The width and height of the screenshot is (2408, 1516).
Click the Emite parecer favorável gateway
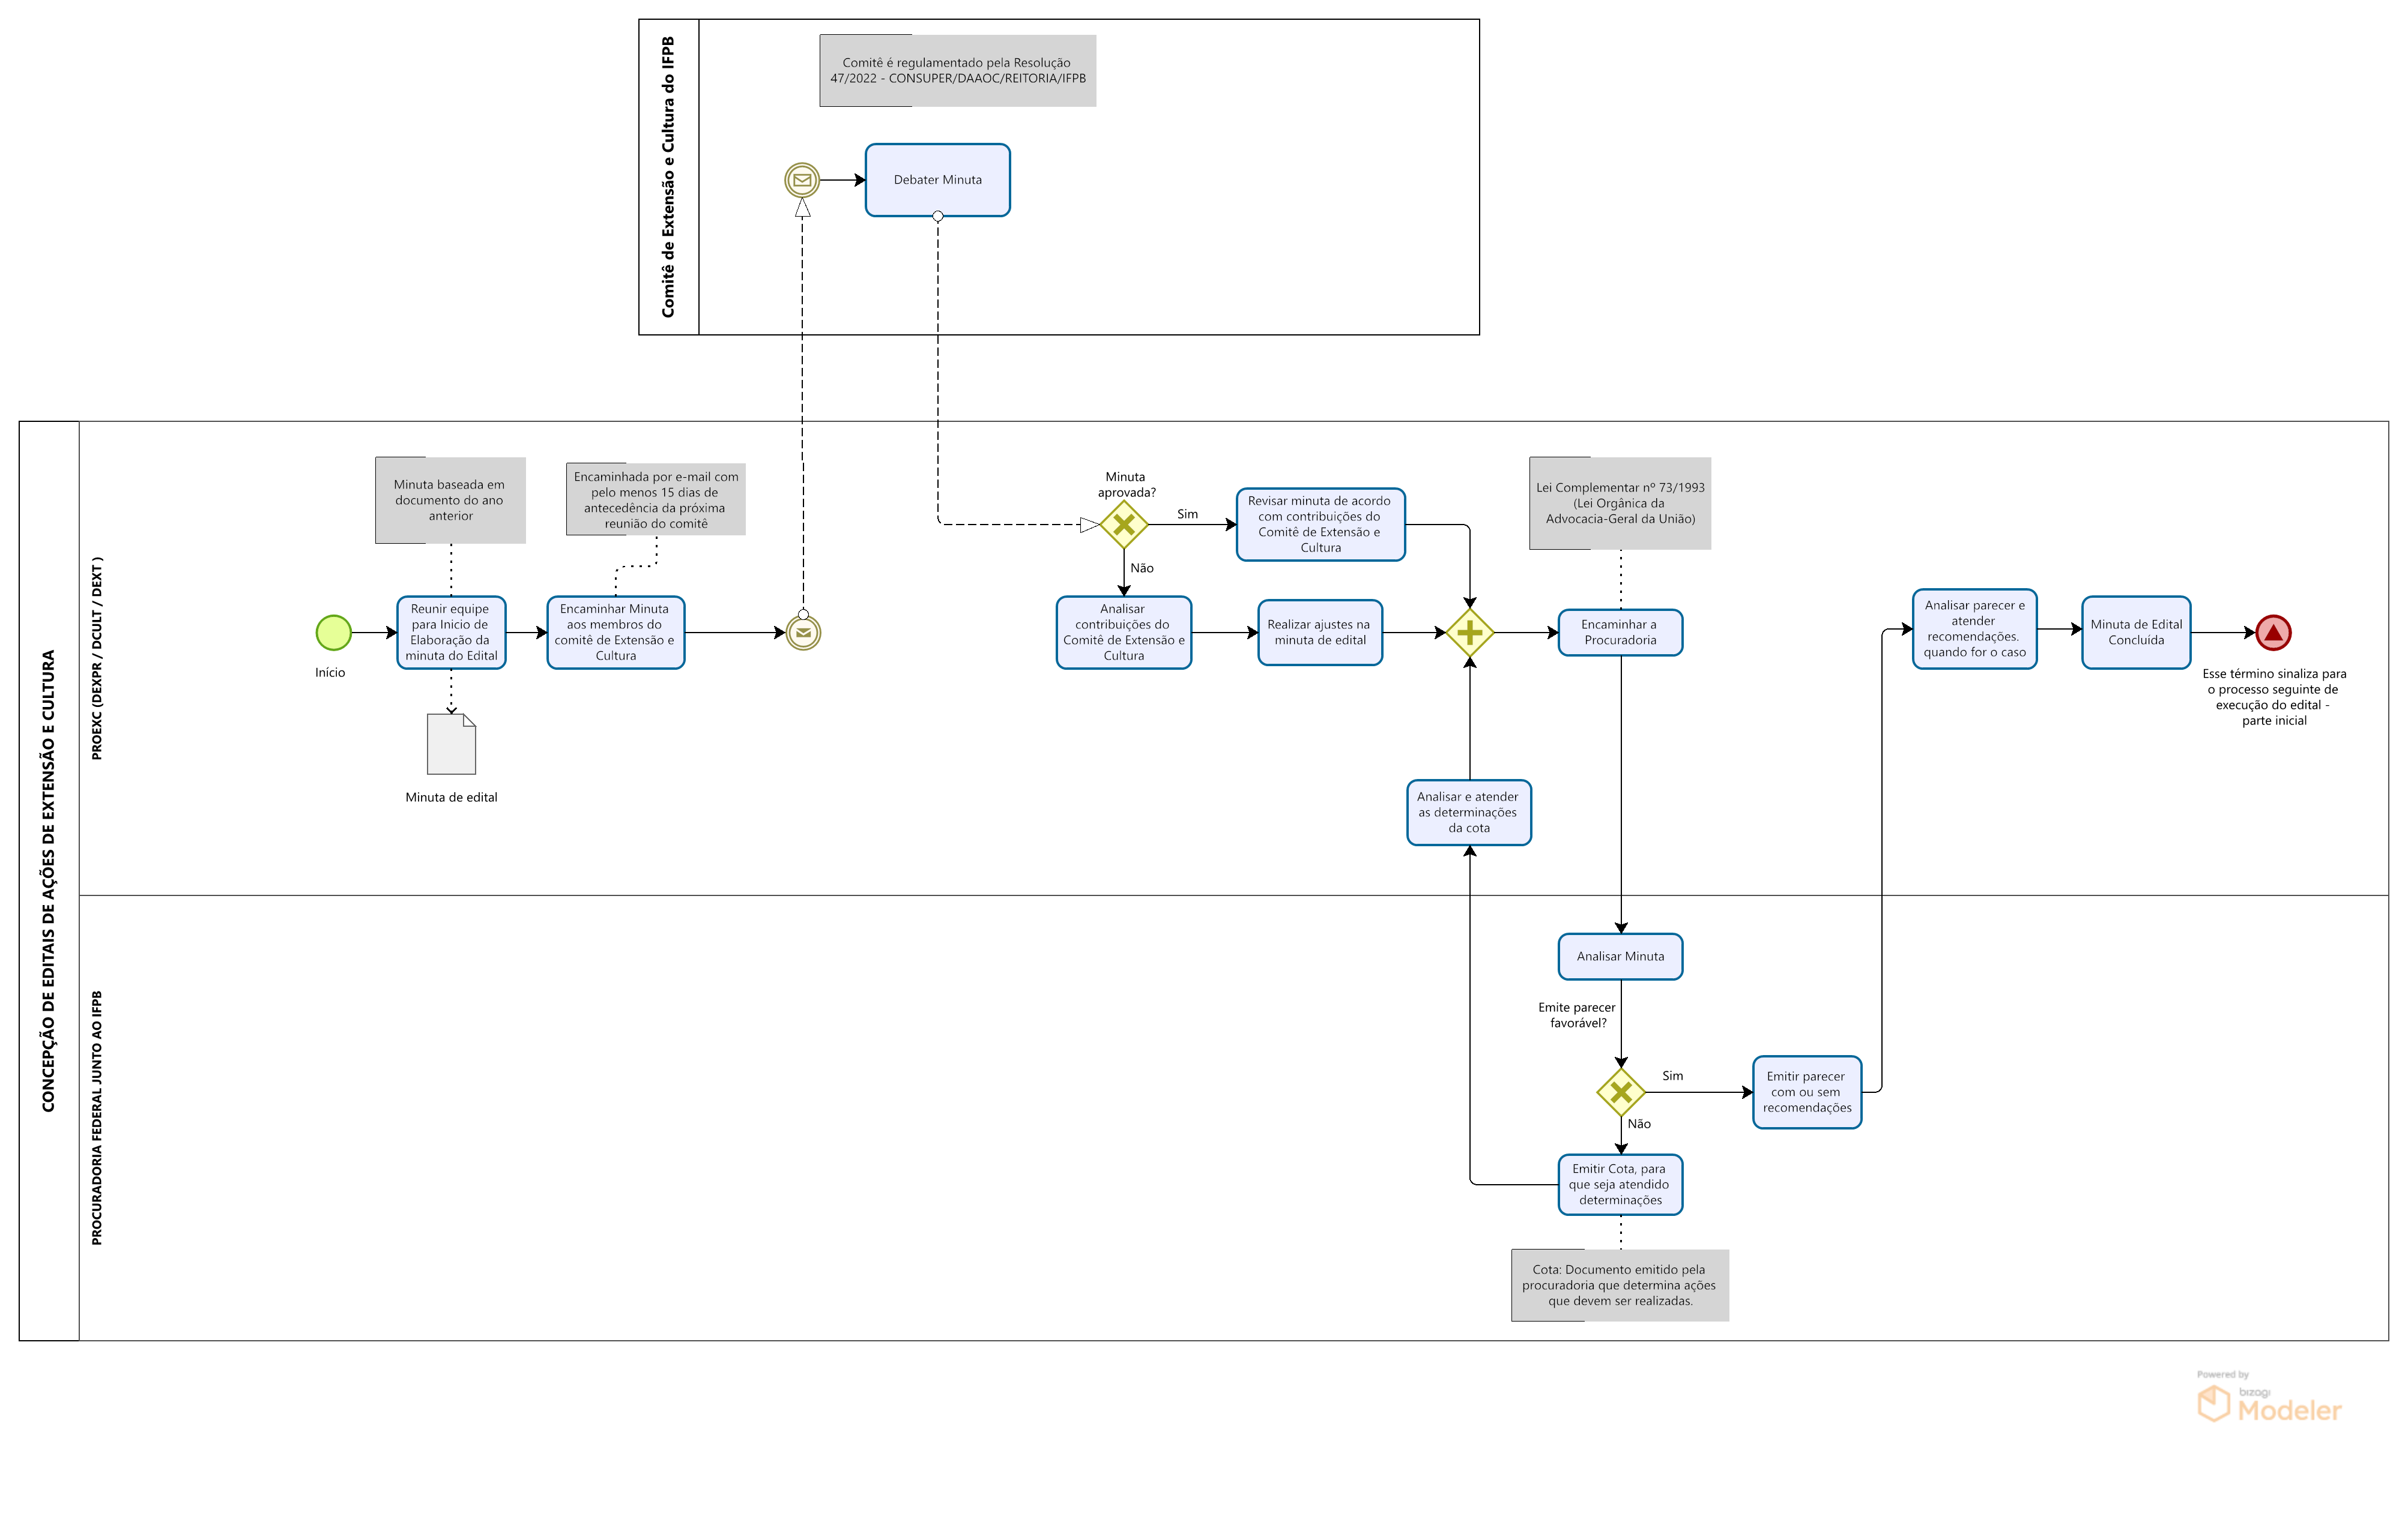click(1621, 1092)
